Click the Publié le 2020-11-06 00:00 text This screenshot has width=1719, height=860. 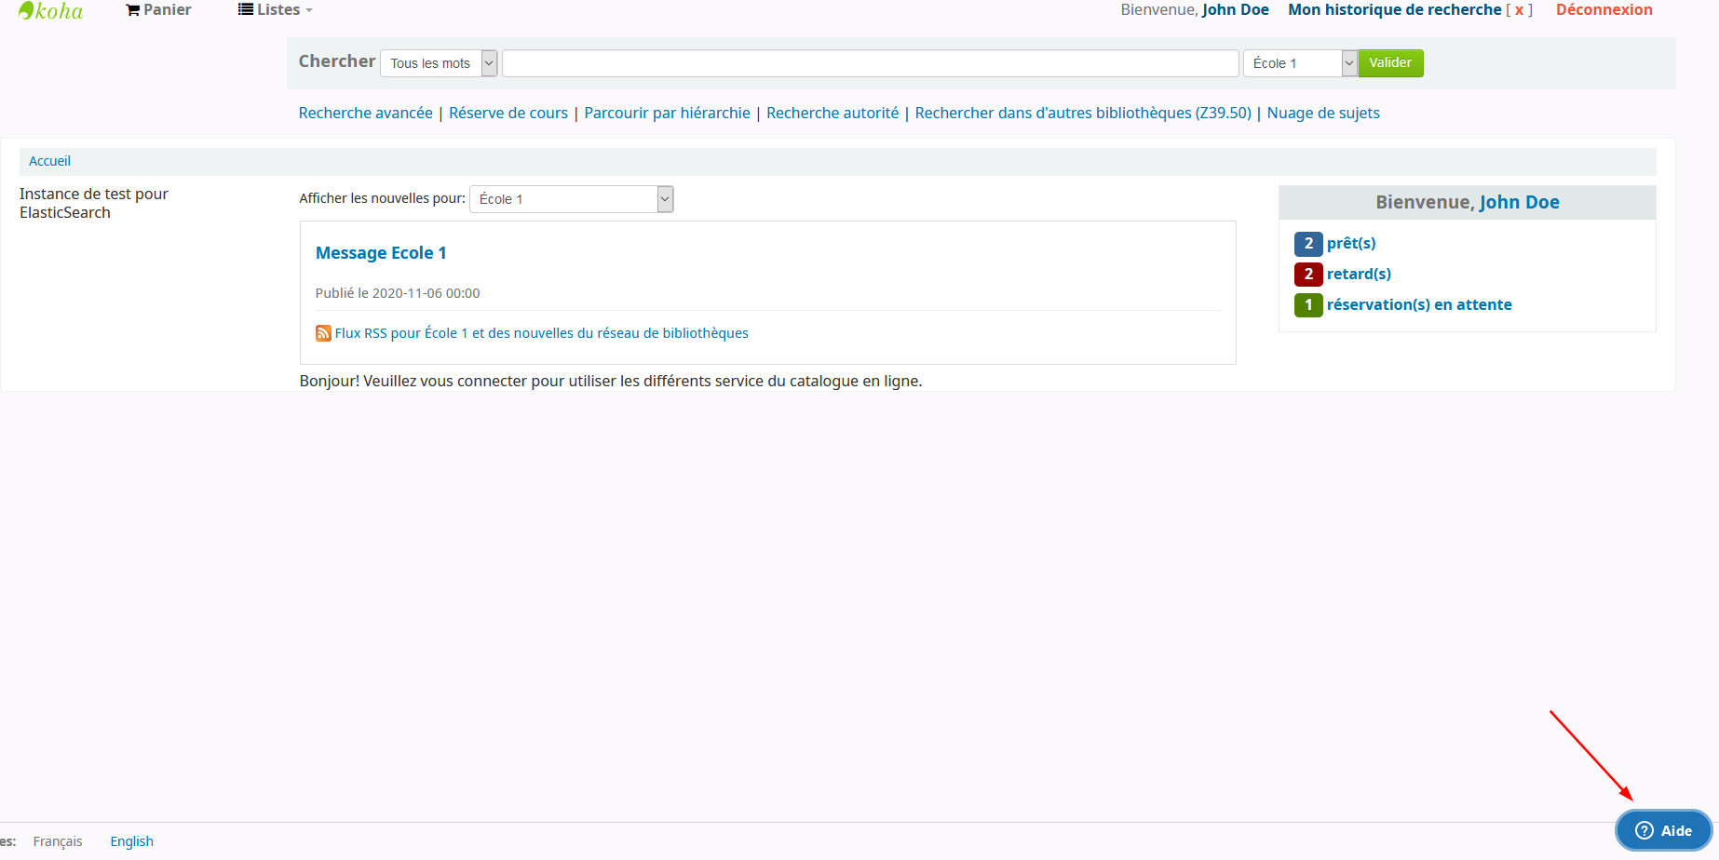click(x=398, y=293)
